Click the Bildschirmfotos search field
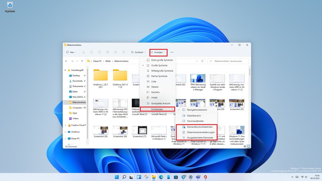The image size is (322, 181). pos(228,61)
